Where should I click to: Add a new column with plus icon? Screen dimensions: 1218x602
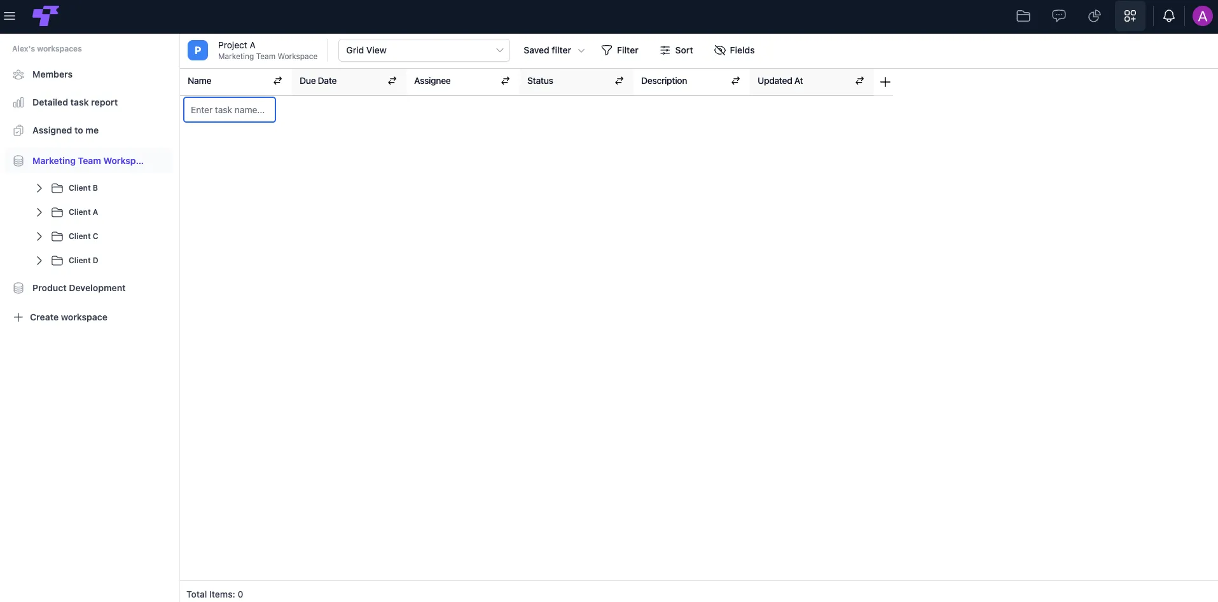(x=885, y=82)
